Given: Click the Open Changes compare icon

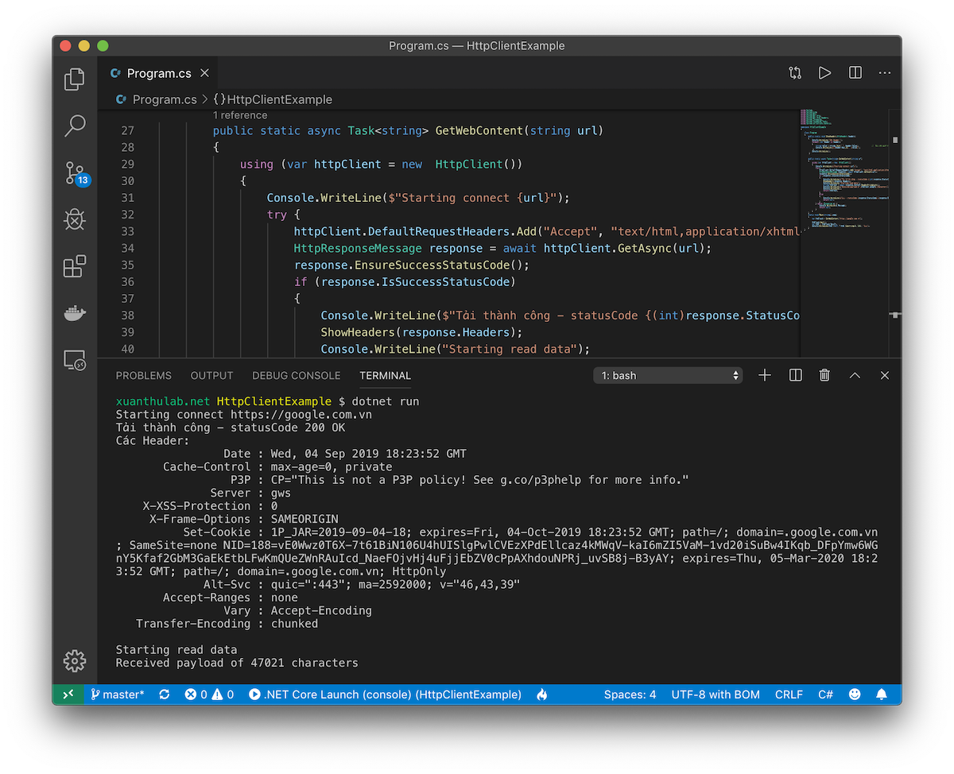Looking at the screenshot, I should point(795,73).
